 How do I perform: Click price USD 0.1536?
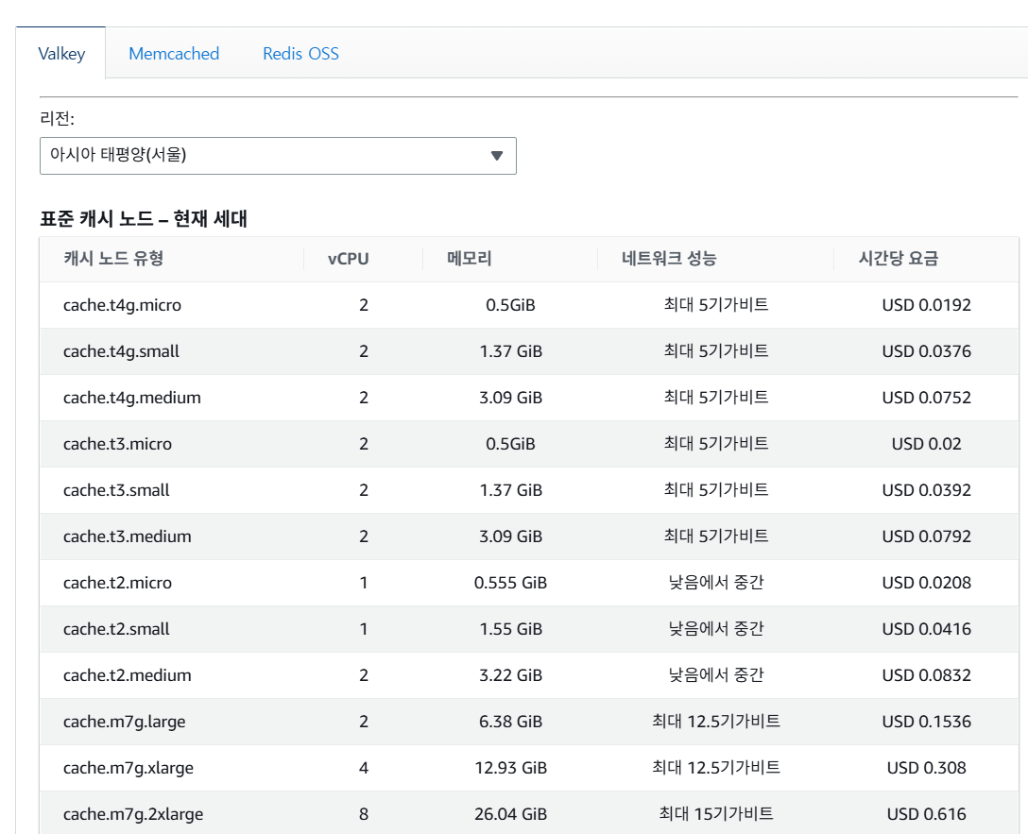coord(926,722)
